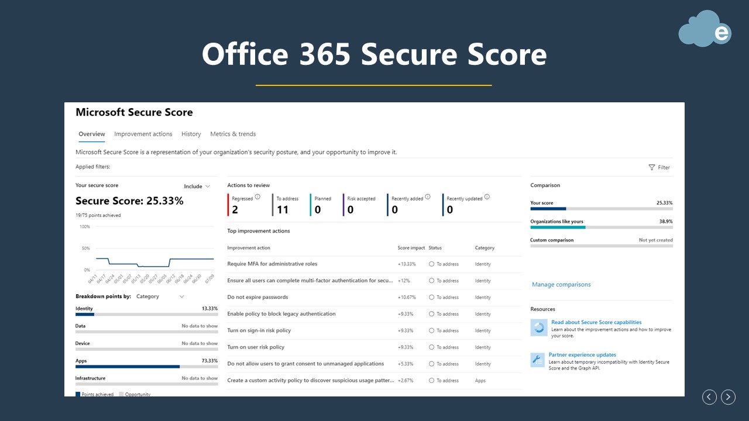The width and height of the screenshot is (749, 421).
Task: Click the Filter funnel icon
Action: 652,167
